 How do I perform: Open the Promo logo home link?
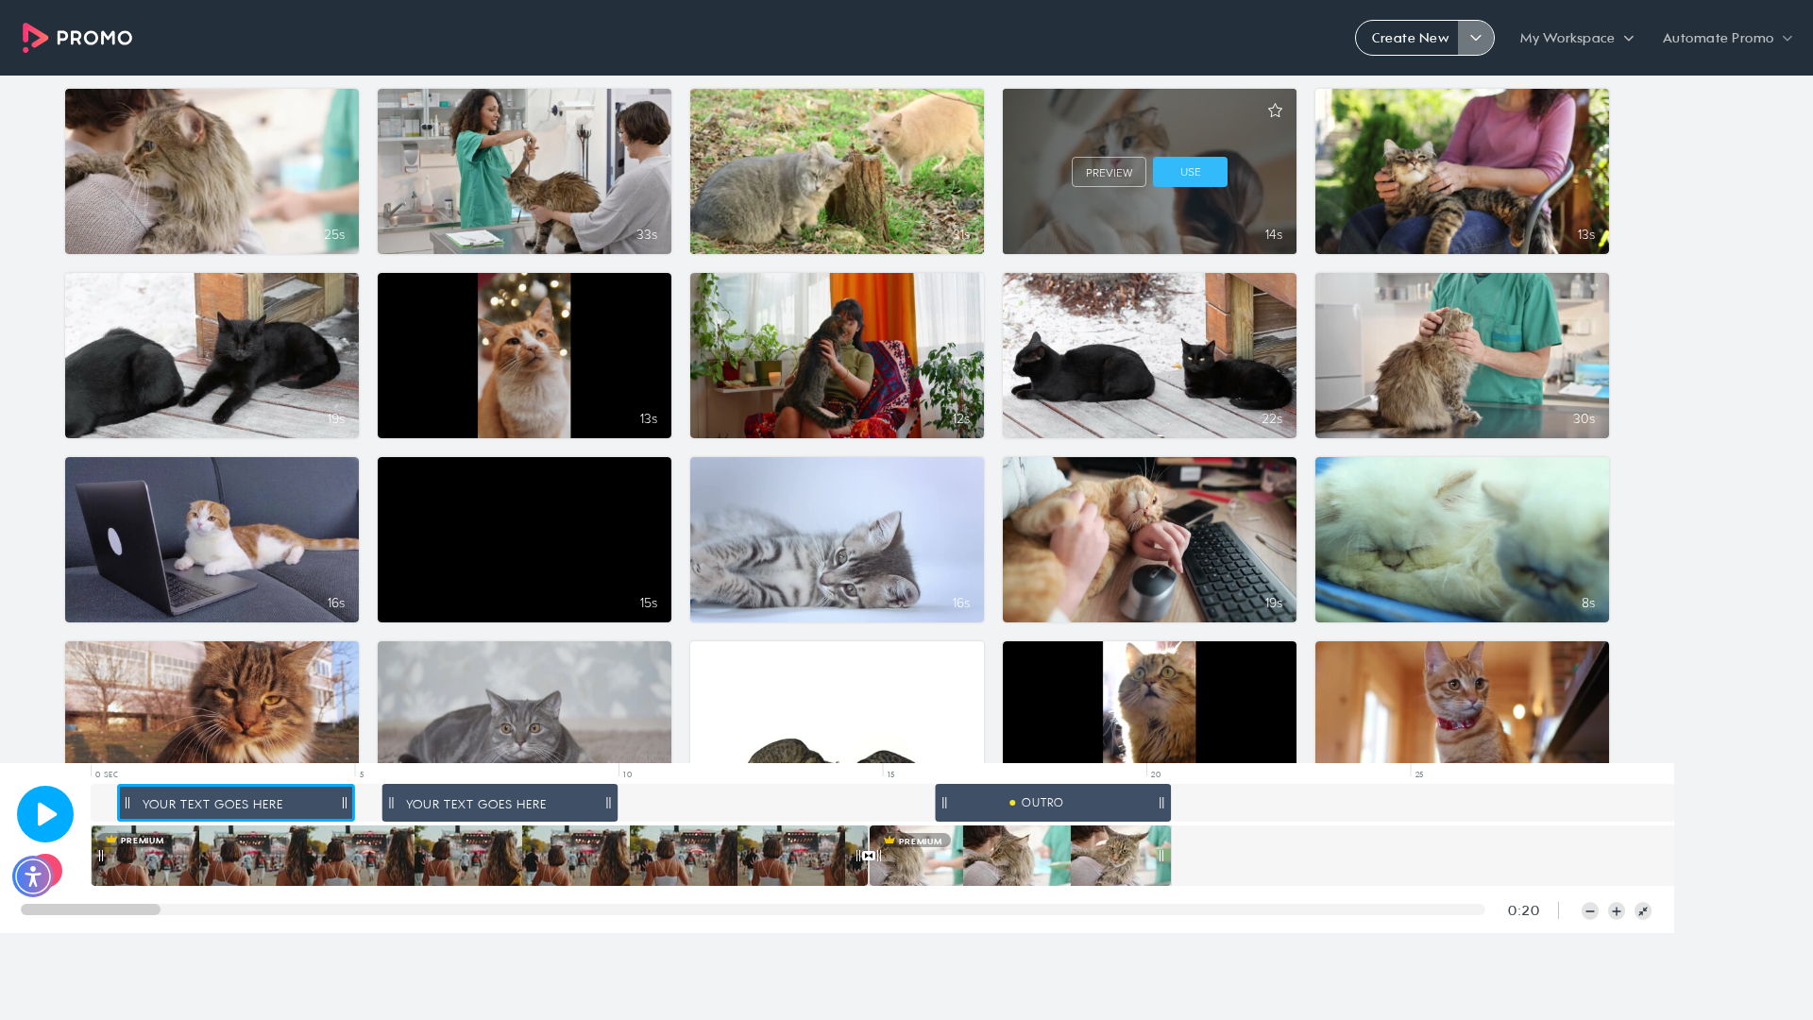[x=77, y=38]
